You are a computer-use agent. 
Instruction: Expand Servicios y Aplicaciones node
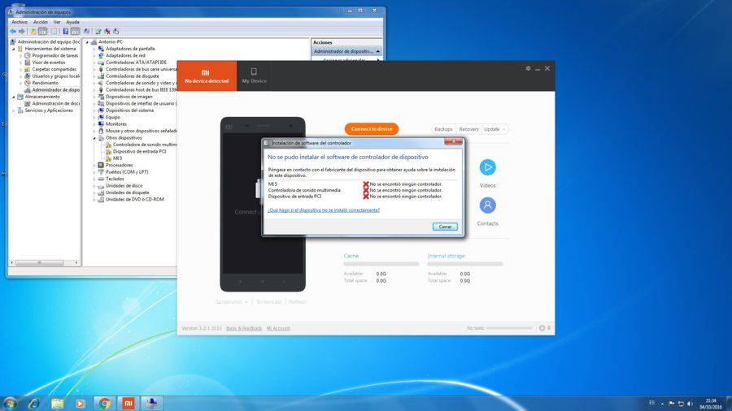click(x=14, y=110)
